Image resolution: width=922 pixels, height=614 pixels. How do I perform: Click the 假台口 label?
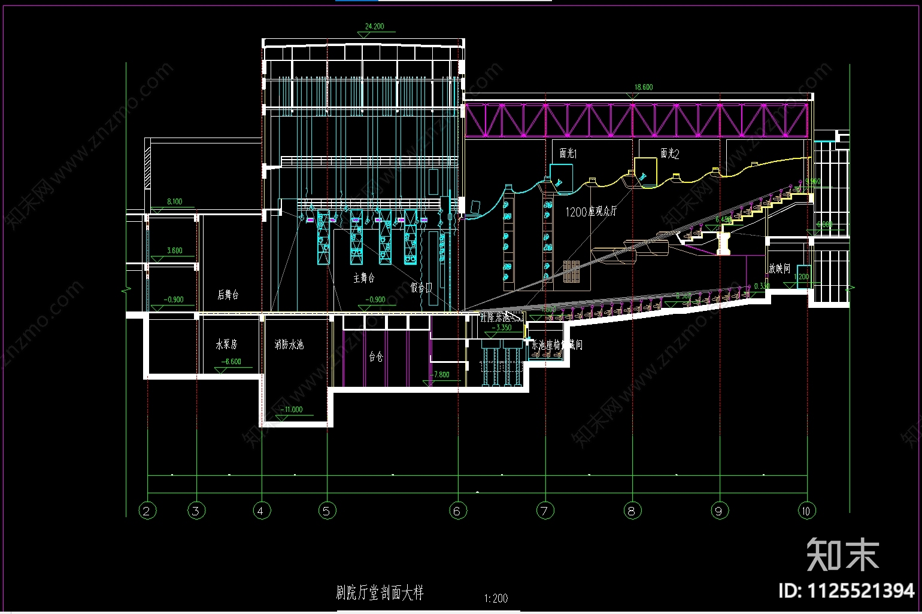coord(421,288)
